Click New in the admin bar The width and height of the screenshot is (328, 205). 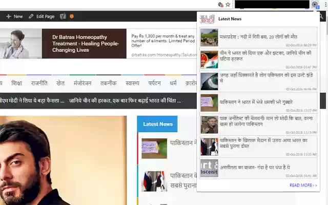pos(18,16)
